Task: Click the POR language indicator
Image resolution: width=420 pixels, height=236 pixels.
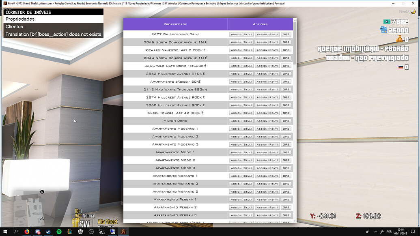Action: (x=389, y=232)
